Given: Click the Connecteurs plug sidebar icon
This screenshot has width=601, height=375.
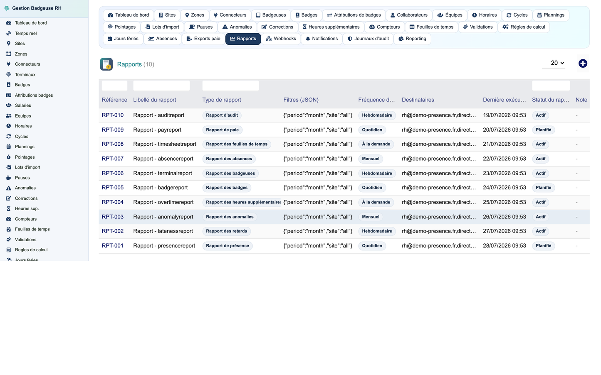Looking at the screenshot, I should [8, 64].
